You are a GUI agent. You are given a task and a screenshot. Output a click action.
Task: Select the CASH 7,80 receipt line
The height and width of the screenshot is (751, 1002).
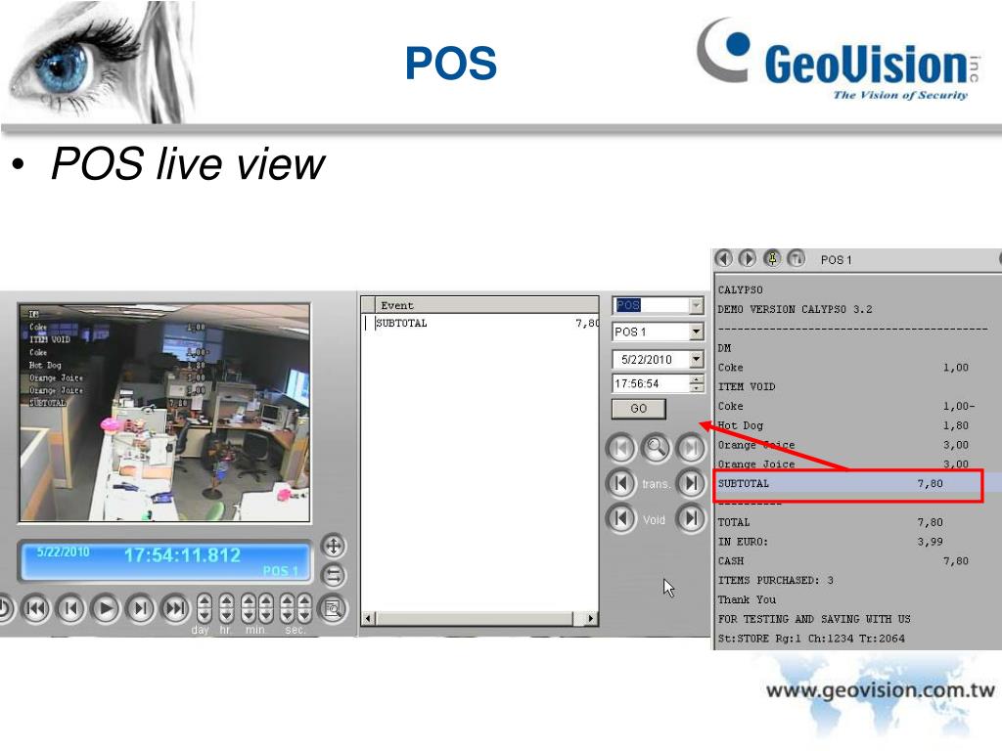843,560
